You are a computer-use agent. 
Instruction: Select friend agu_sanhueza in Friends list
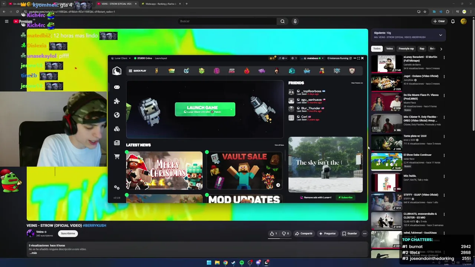pos(308,101)
